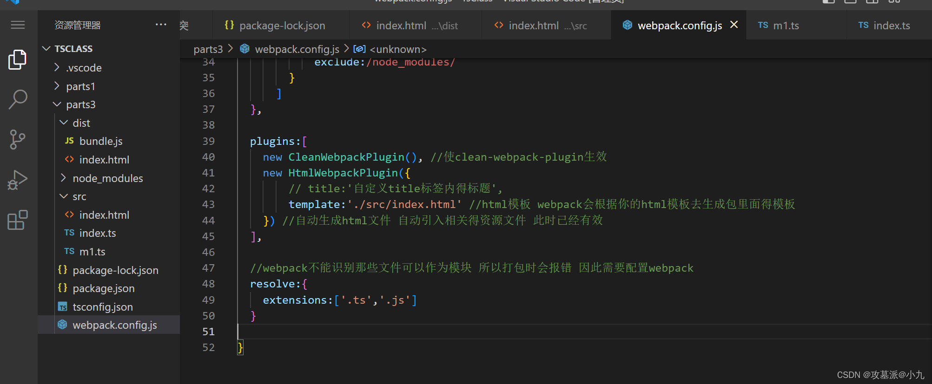Click the webpack.config.js breadcrumb segment
932x384 pixels.
click(x=297, y=49)
